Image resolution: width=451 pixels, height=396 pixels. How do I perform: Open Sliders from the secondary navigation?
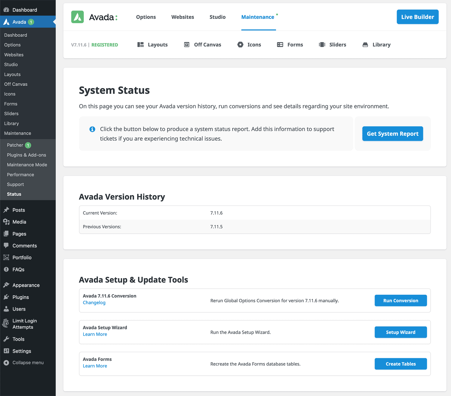pos(333,44)
